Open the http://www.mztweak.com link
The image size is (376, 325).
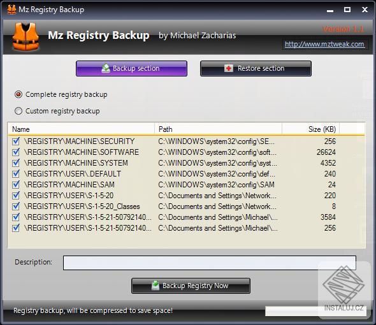click(x=324, y=44)
